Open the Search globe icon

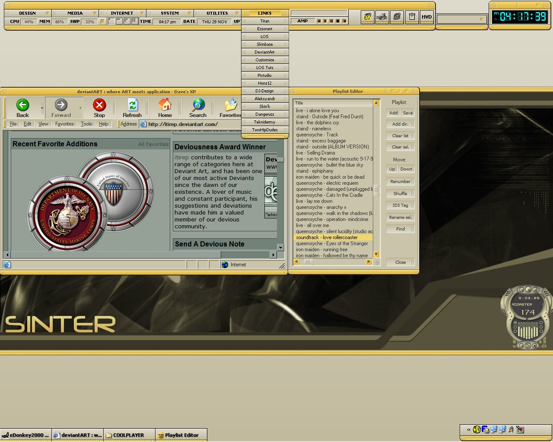(x=198, y=105)
